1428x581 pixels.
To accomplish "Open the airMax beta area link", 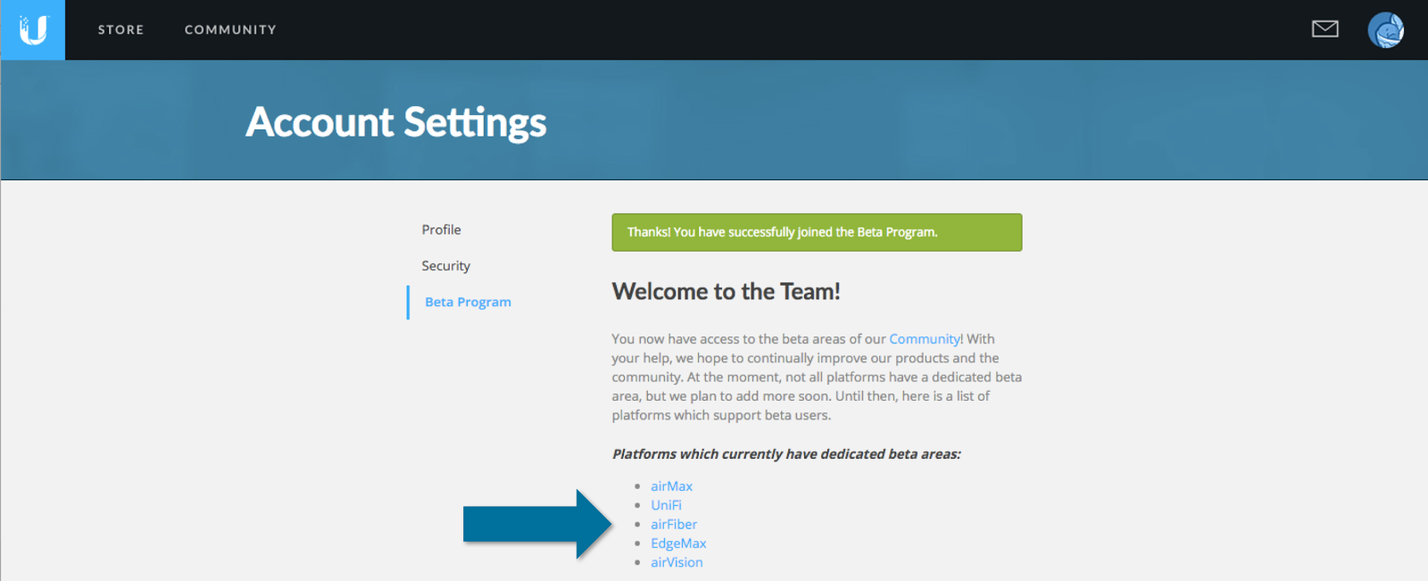I will 671,486.
